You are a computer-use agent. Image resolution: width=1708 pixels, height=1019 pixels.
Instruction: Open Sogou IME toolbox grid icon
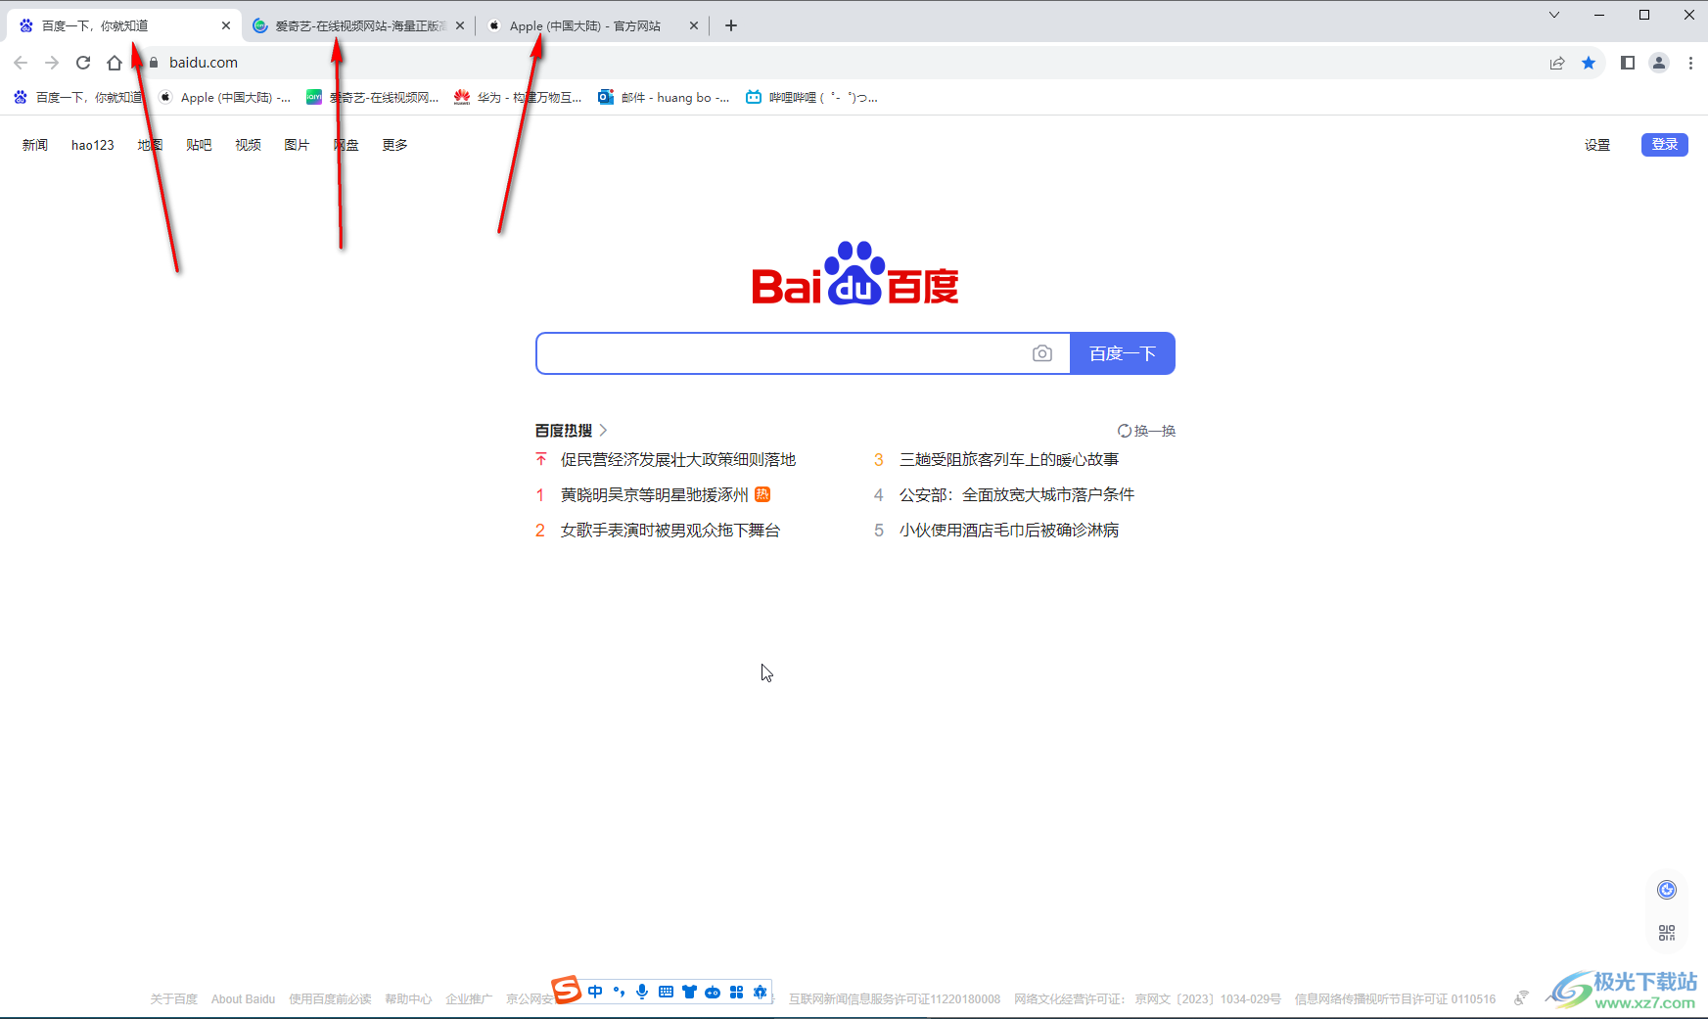pos(736,992)
